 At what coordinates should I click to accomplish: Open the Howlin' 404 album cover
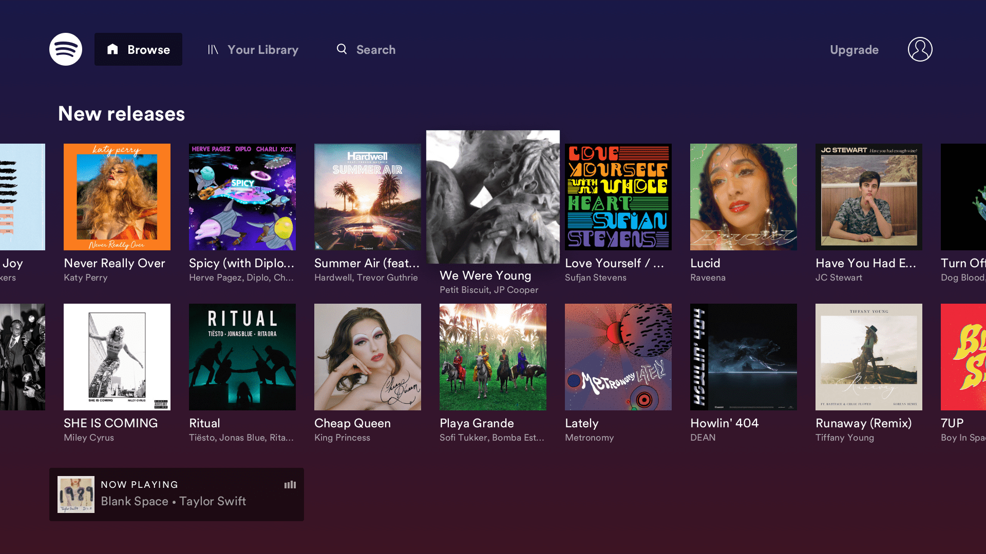click(x=744, y=357)
